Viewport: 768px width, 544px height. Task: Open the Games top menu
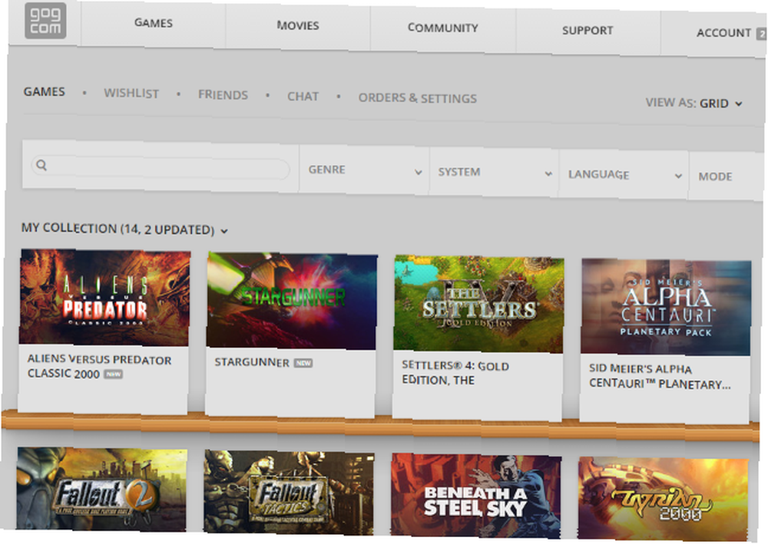point(154,23)
